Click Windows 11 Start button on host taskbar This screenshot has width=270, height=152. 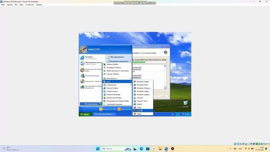(x=97, y=149)
